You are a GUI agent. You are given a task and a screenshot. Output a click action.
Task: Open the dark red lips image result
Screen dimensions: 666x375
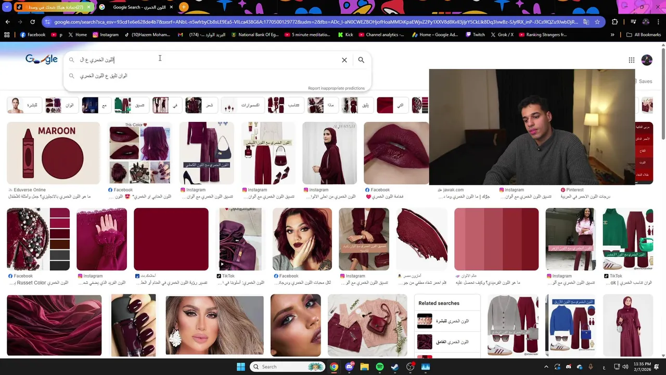(x=396, y=153)
